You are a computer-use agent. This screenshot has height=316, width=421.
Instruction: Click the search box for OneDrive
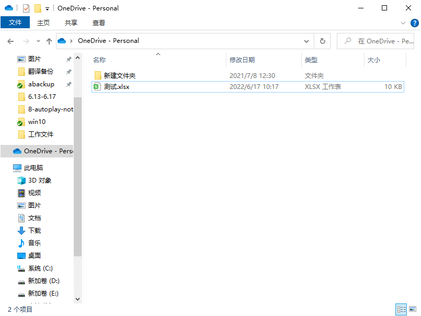[376, 41]
